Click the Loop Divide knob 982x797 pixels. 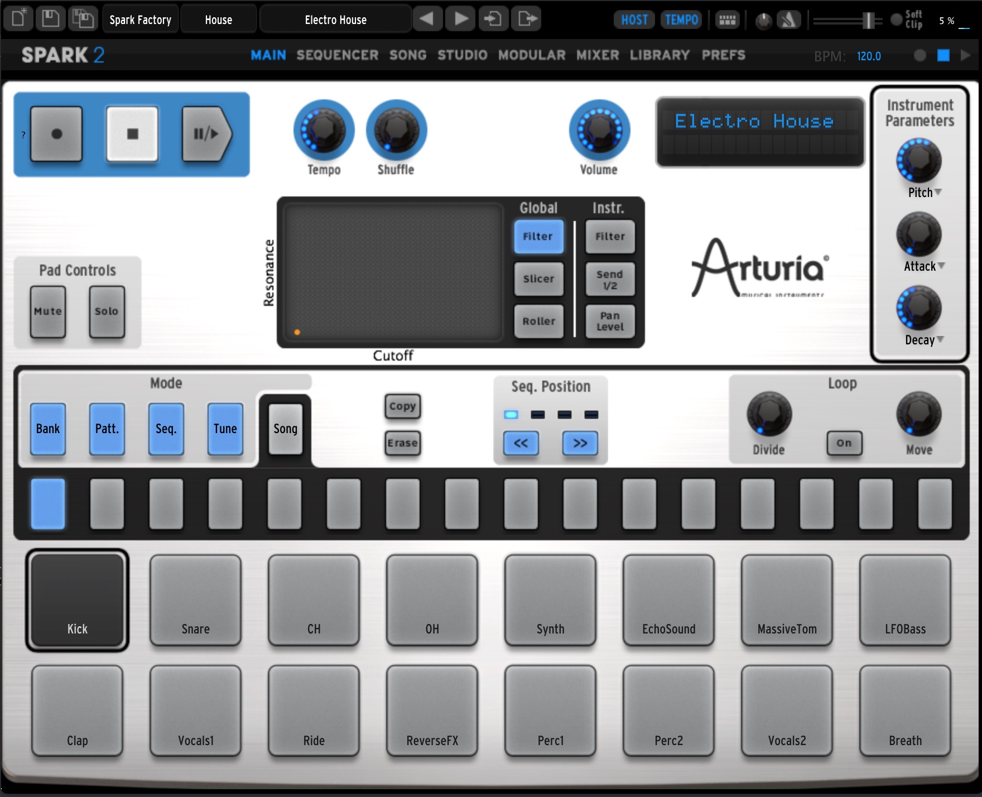point(769,414)
